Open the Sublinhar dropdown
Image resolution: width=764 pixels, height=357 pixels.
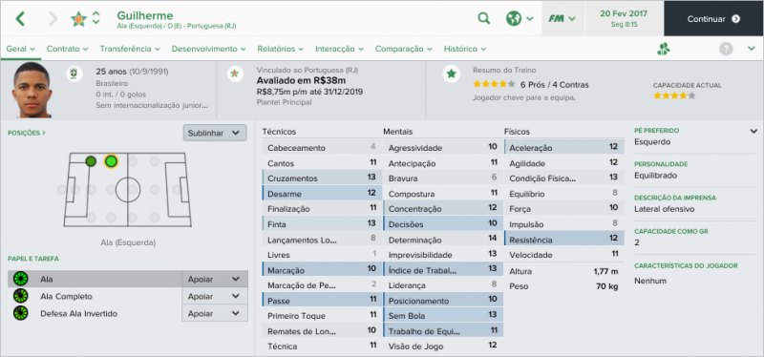[x=215, y=133]
